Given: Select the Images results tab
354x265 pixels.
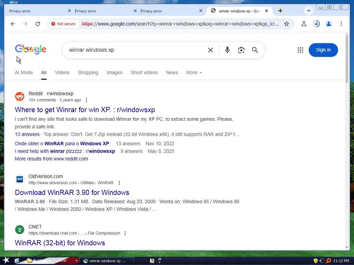Looking at the screenshot, I should (114, 72).
